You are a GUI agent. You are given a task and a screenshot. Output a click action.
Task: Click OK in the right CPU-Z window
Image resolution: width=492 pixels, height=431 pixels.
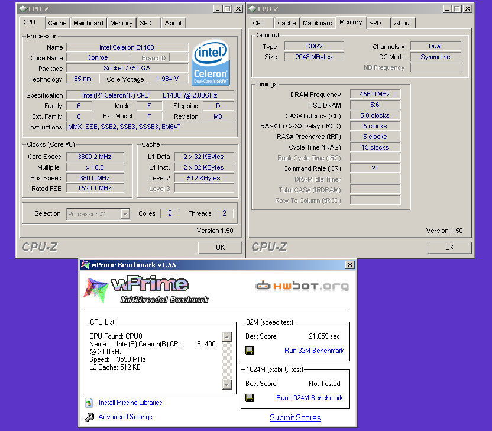pos(449,248)
